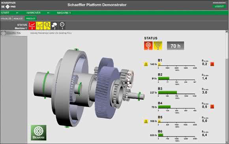Click the red alert icon beside 0,2
The image size is (229, 144).
point(212,64)
